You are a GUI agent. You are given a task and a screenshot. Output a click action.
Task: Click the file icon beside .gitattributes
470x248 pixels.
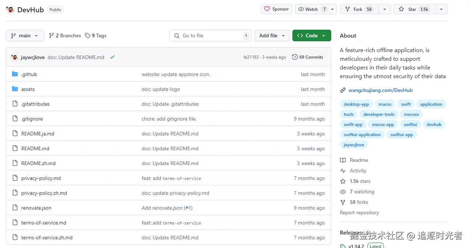[x=15, y=104]
